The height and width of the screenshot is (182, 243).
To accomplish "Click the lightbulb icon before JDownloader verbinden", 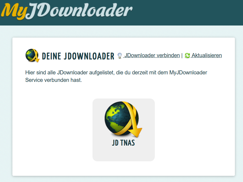I will coord(120,56).
